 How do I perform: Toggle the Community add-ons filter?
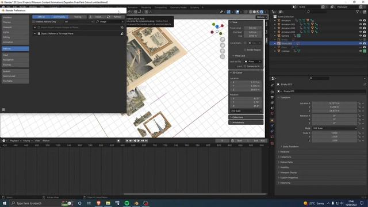[x=59, y=17]
